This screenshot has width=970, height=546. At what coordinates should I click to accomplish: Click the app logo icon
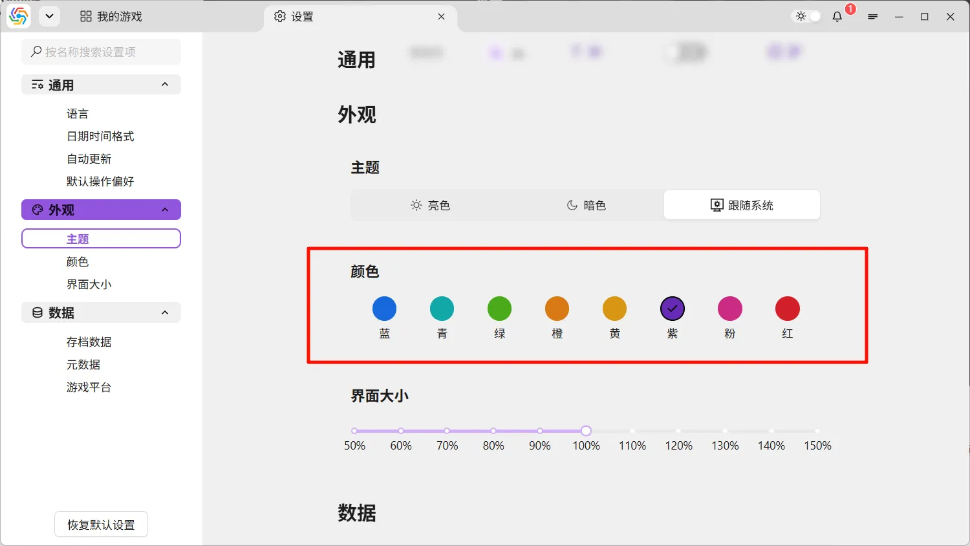[x=19, y=16]
